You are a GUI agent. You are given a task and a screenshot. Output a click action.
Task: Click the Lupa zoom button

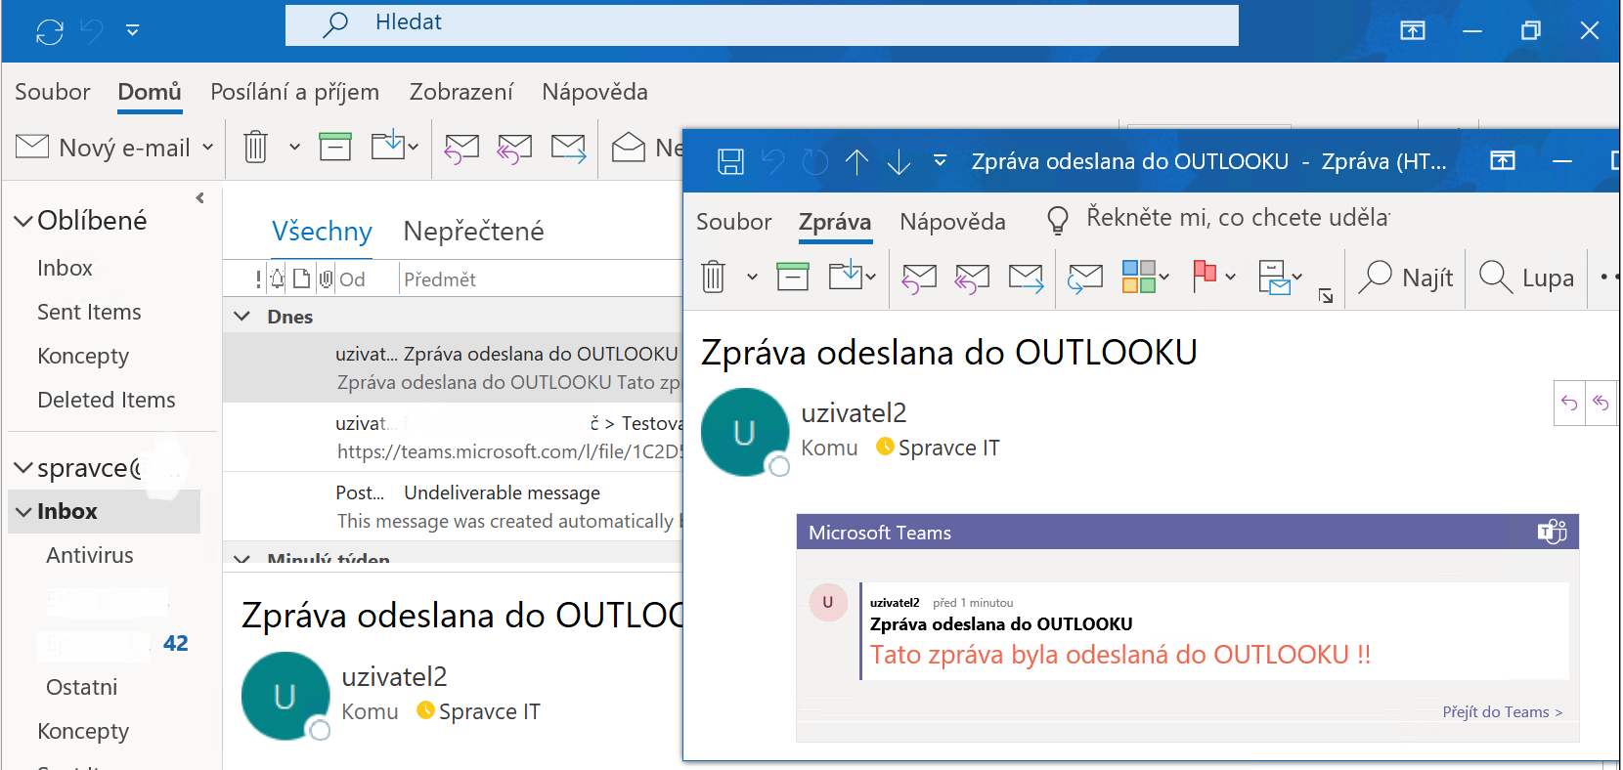(1527, 278)
